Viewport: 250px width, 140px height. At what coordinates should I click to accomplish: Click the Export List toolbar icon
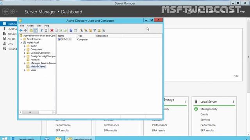65,30
